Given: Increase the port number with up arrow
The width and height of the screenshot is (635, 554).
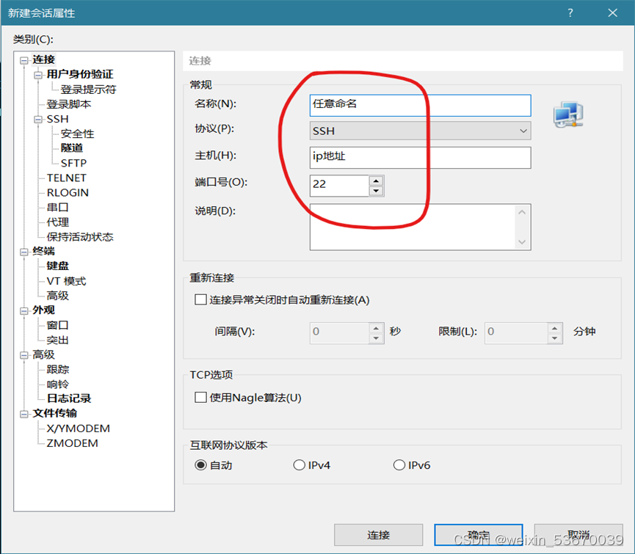Looking at the screenshot, I should click(376, 181).
